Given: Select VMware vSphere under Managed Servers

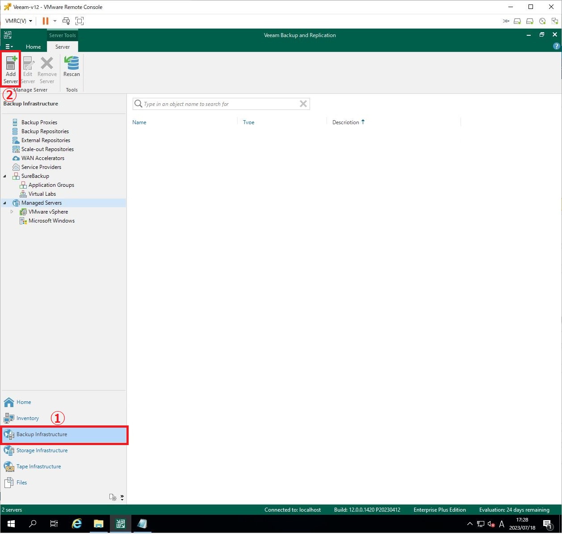Looking at the screenshot, I should (48, 212).
